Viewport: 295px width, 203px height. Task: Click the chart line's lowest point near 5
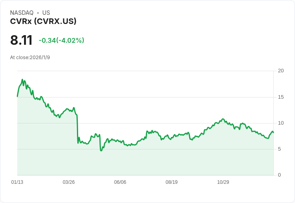coord(101,151)
